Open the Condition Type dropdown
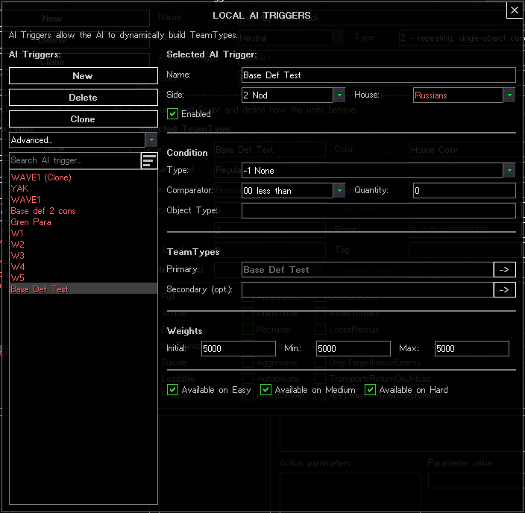The height and width of the screenshot is (513, 525). pos(509,171)
